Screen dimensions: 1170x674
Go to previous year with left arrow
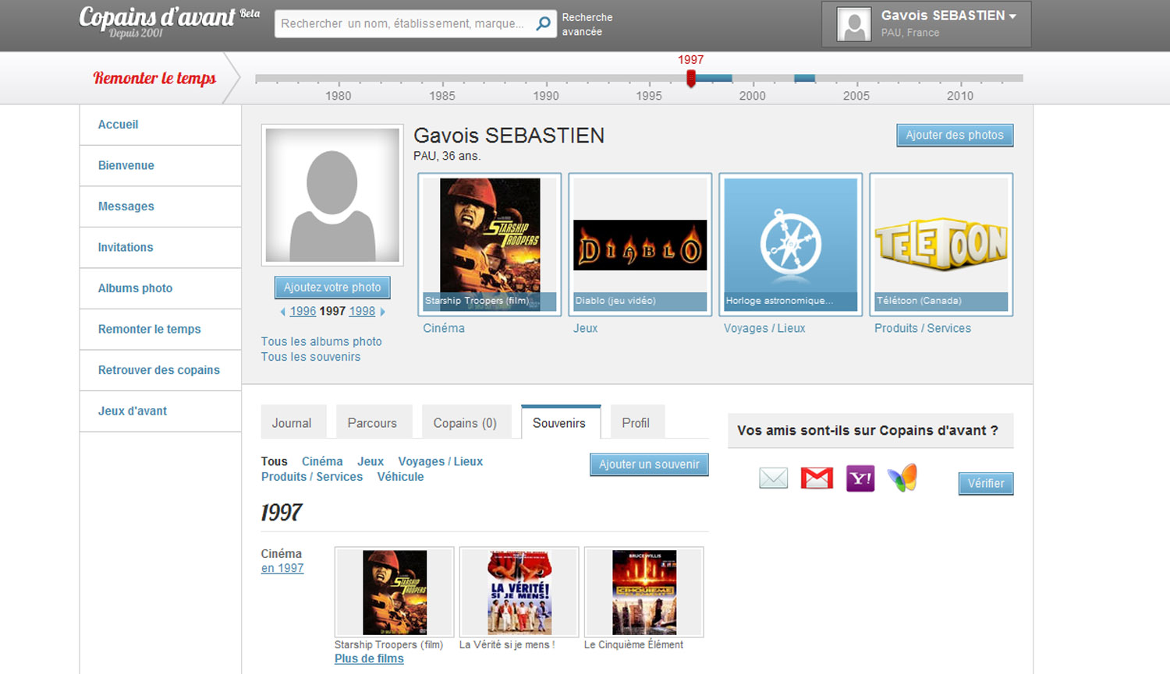282,312
